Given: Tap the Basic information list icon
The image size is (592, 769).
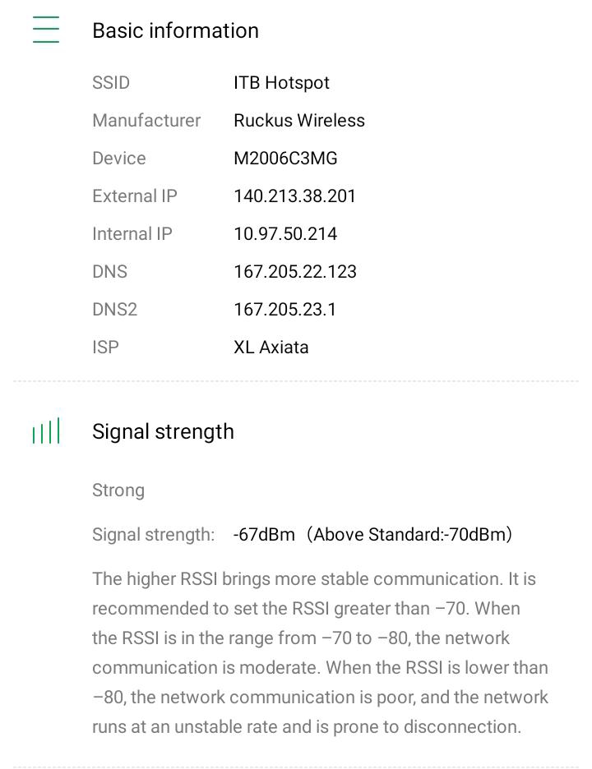Looking at the screenshot, I should click(46, 30).
